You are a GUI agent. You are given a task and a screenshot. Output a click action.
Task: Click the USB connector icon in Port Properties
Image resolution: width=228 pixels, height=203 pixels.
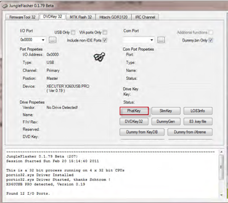pyautogui.click(x=99, y=57)
